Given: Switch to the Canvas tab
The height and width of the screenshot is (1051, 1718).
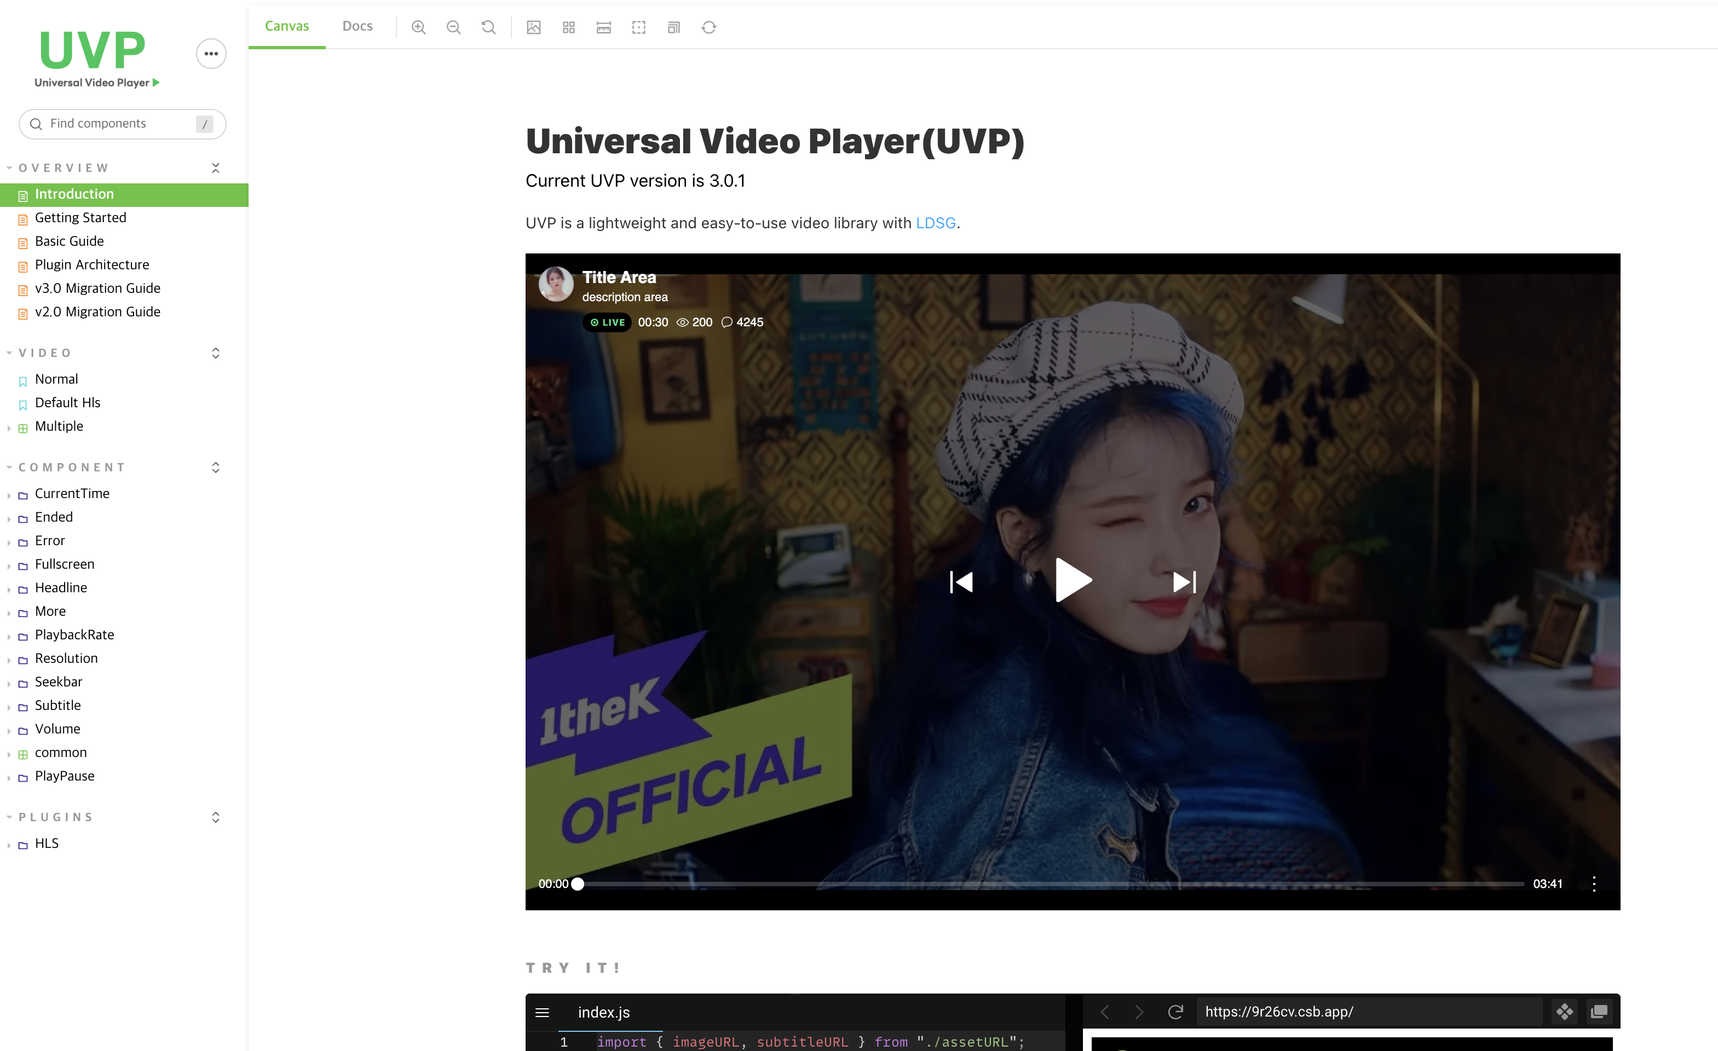Looking at the screenshot, I should [286, 26].
